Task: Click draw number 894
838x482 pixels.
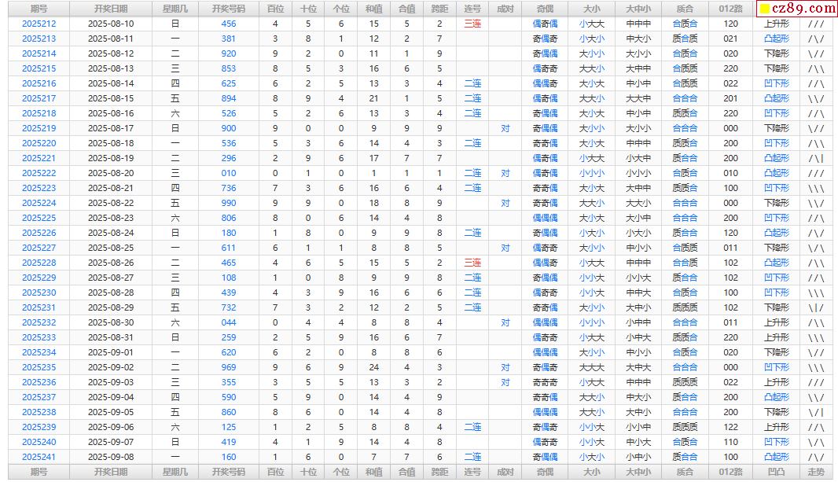Action: (229, 98)
